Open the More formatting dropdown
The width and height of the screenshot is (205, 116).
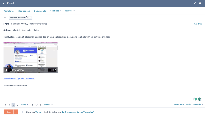[x=24, y=105]
